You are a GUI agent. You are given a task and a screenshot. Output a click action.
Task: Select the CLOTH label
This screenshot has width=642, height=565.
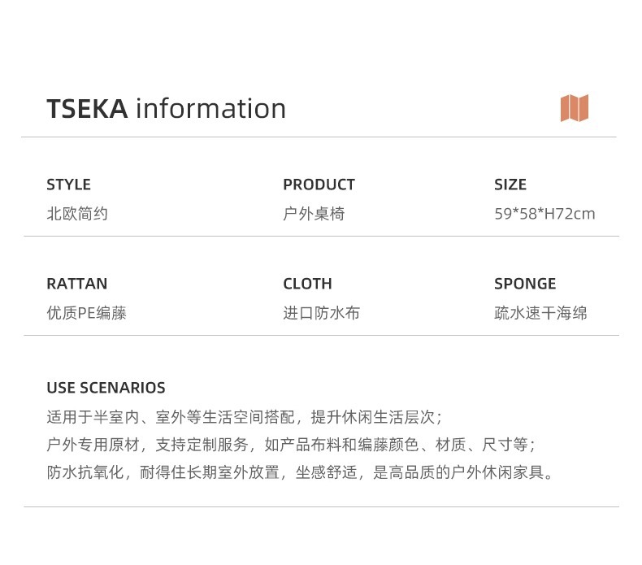[307, 284]
